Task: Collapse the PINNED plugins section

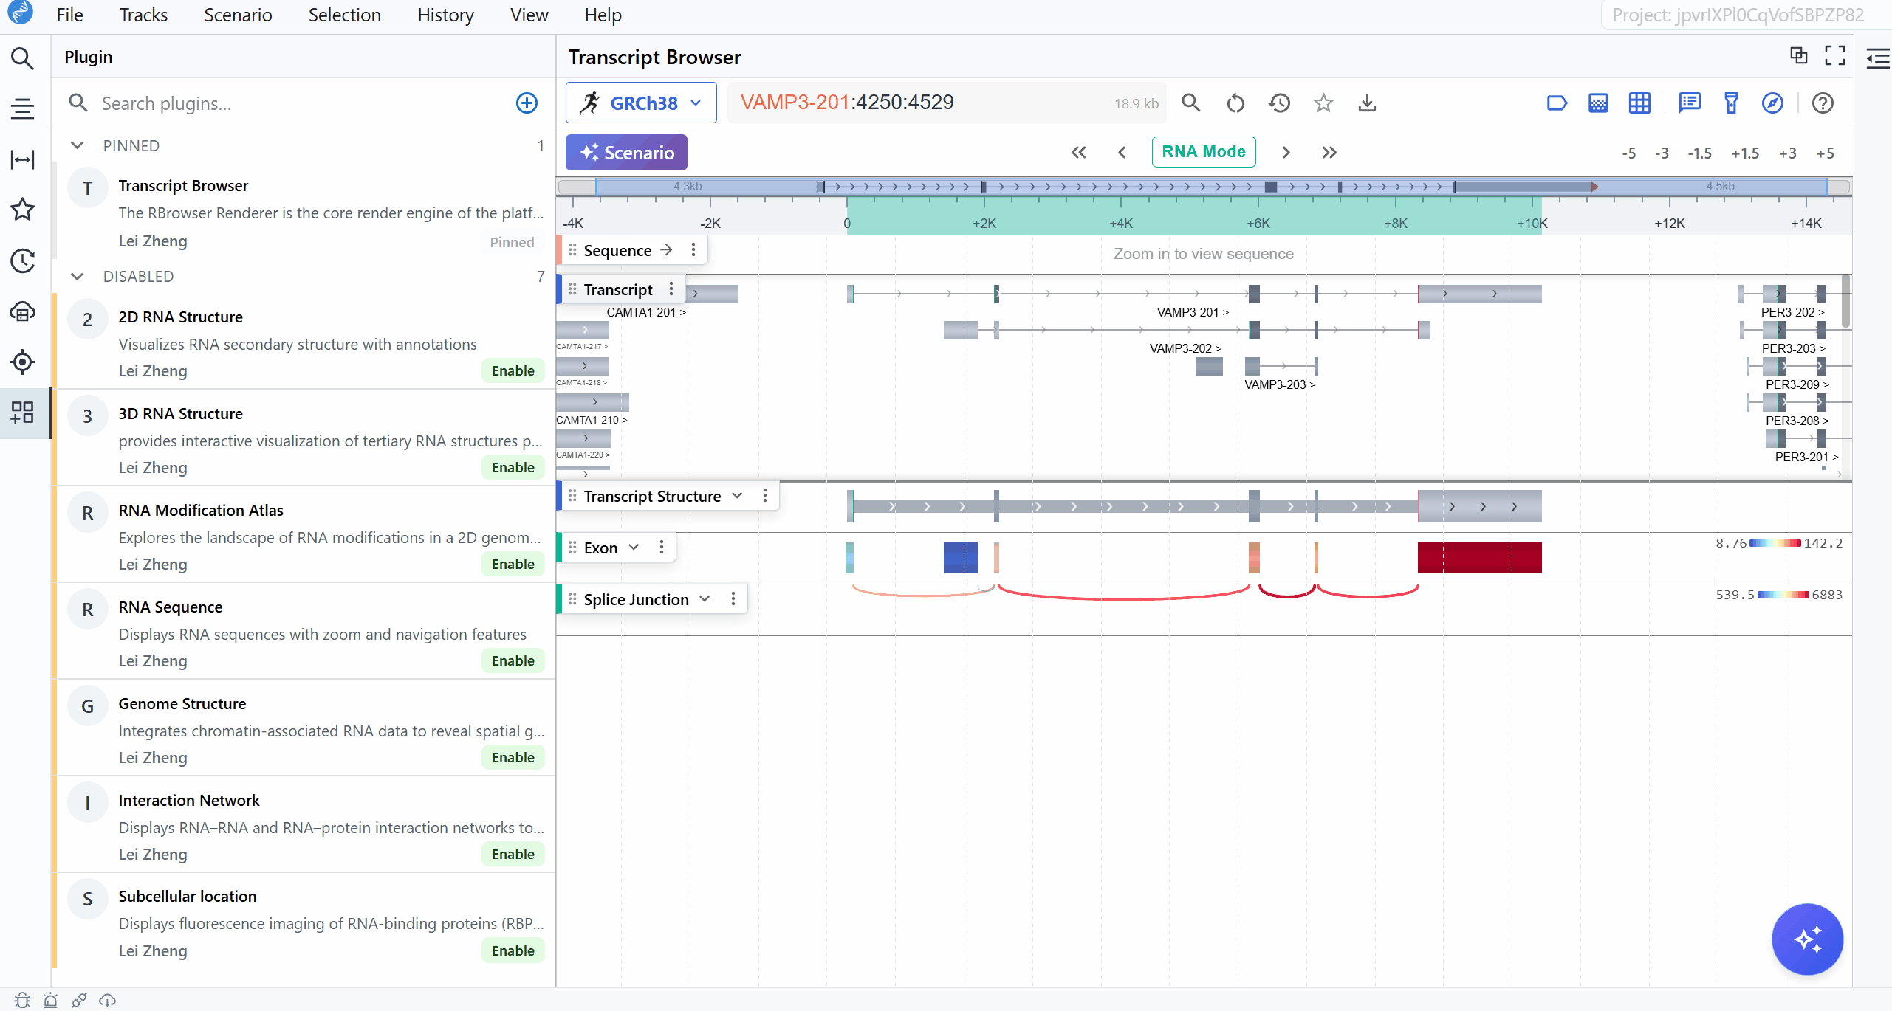Action: (x=77, y=145)
